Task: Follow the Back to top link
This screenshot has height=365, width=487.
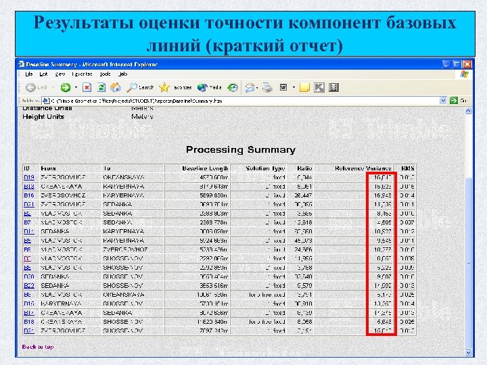Action: pyautogui.click(x=38, y=347)
